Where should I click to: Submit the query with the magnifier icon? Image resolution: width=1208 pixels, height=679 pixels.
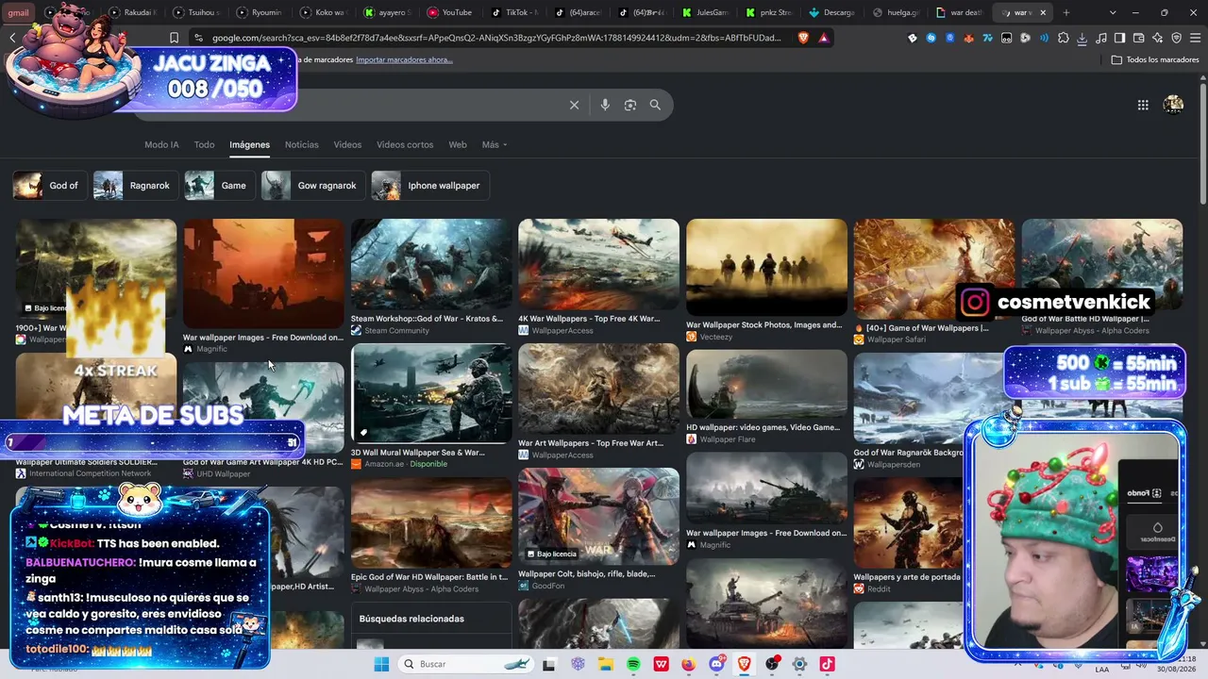[x=655, y=105]
